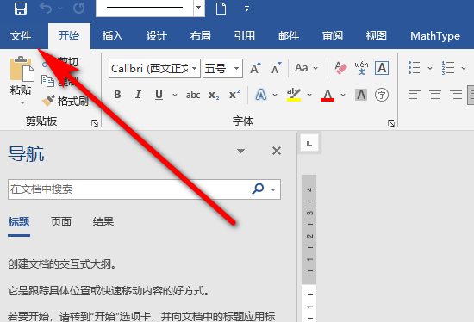Toggle bold formatting

(x=117, y=95)
